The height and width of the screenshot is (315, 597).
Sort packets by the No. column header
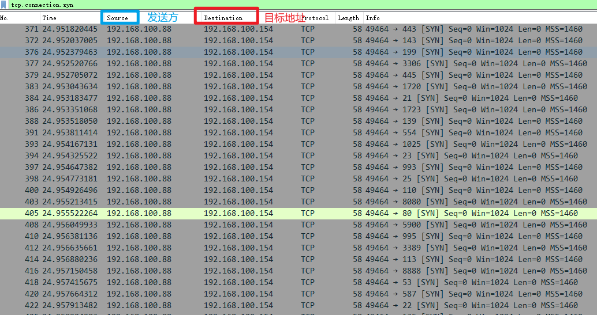coord(17,18)
